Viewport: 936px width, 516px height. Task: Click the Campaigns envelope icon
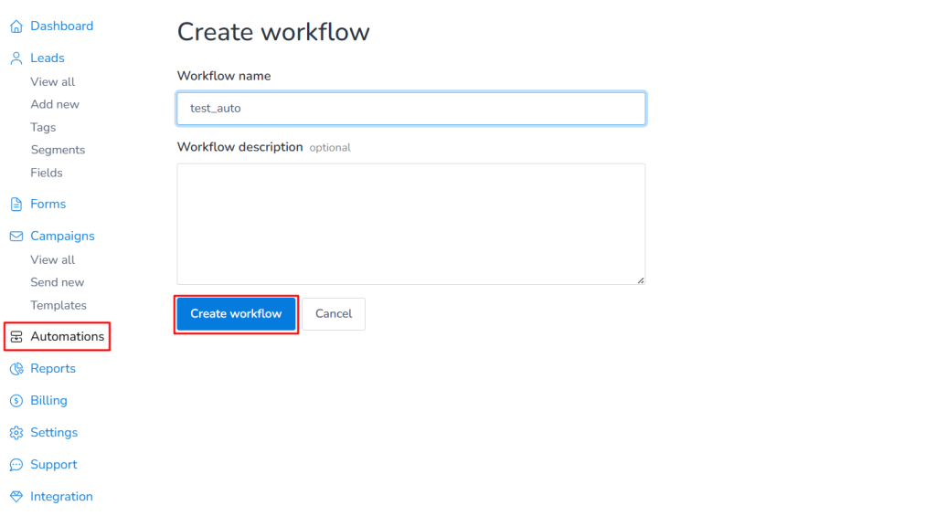[x=16, y=237]
